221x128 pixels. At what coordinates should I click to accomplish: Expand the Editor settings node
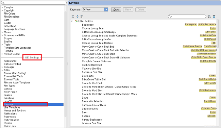tap(2, 70)
